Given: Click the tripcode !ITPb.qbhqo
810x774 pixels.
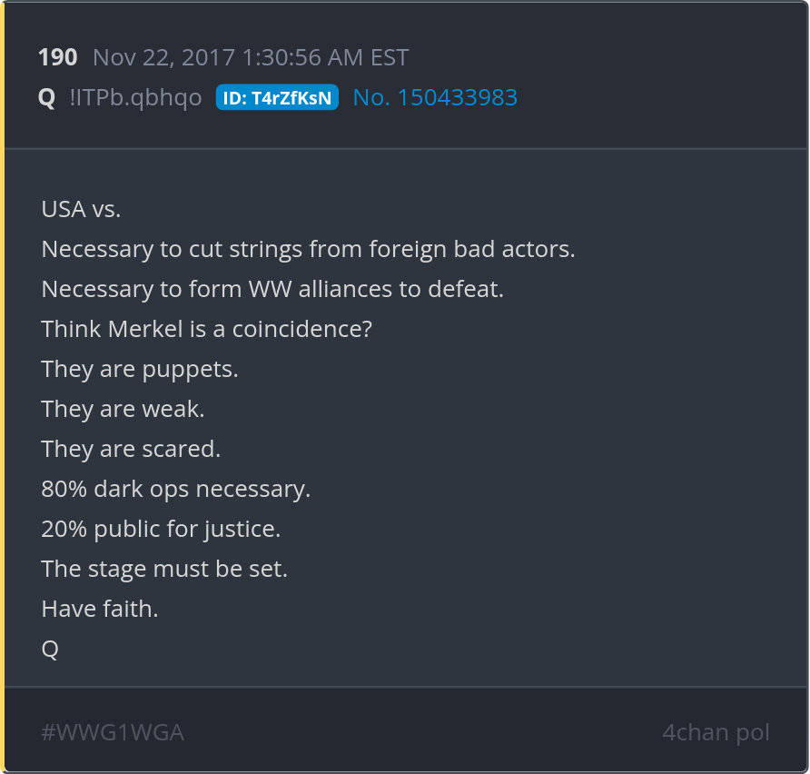Looking at the screenshot, I should tap(135, 98).
